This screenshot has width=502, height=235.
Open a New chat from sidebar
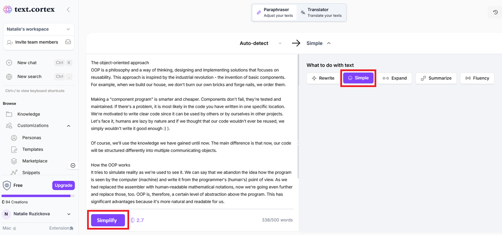pyautogui.click(x=27, y=62)
